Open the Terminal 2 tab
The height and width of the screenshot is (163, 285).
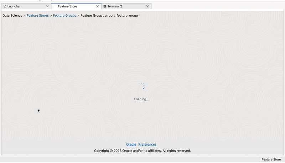coord(126,6)
